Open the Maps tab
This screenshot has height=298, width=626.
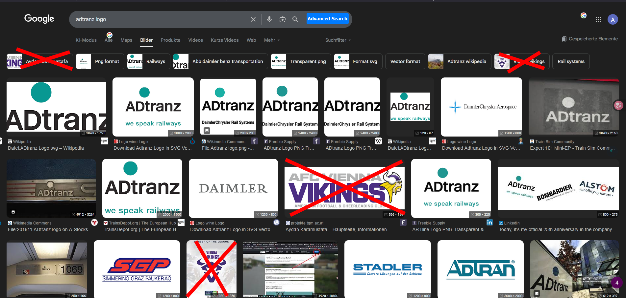tap(126, 40)
